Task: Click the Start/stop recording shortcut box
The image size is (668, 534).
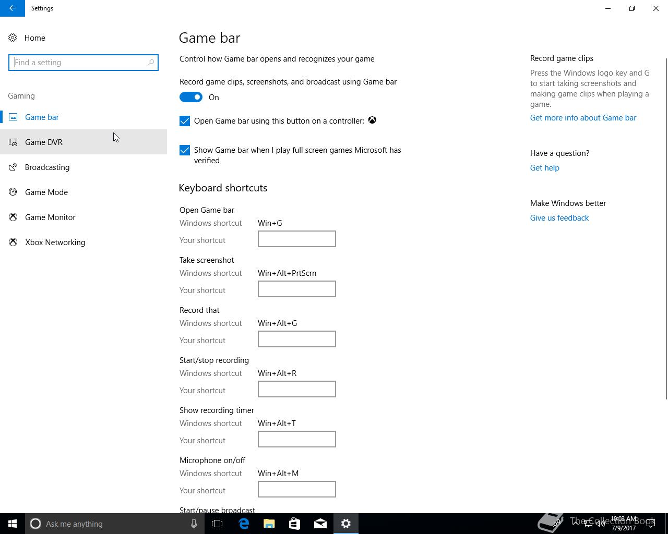Action: 297,389
